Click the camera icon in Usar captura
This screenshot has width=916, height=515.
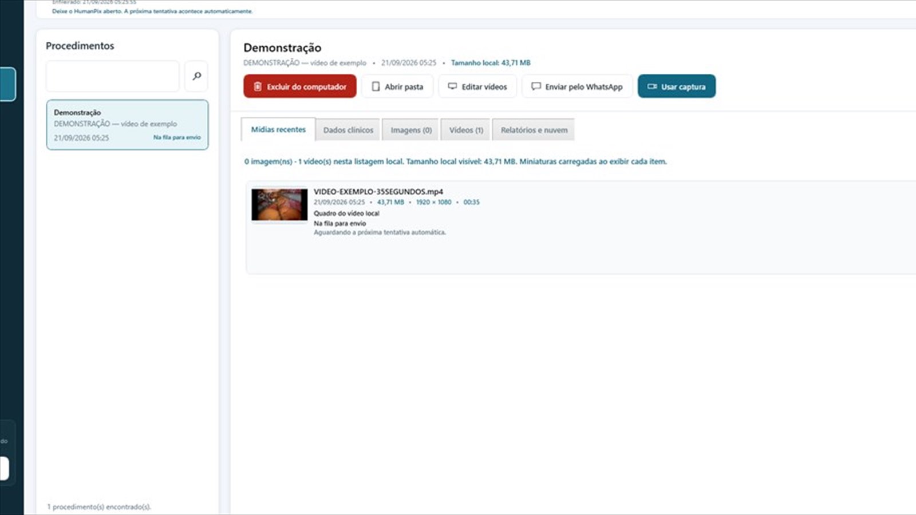(652, 86)
